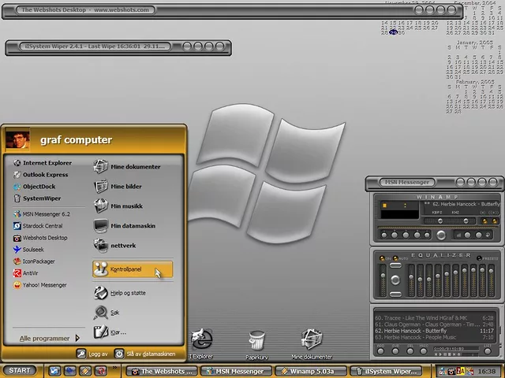Click playlist MISC button

424,351
